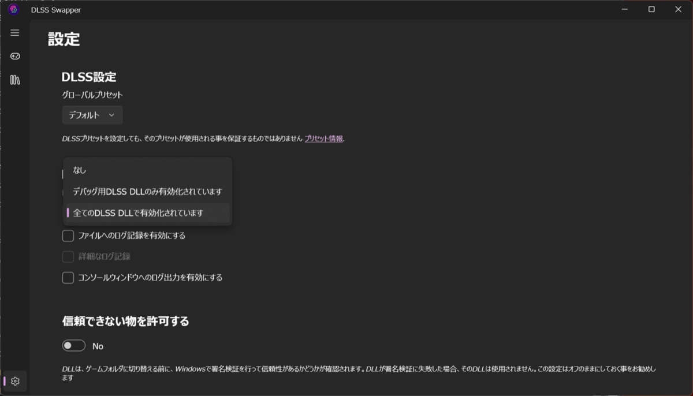Screen dimensions: 693x396
Task: Toggle 信頼できない物を許可する switch to Yes
Action: 73,345
